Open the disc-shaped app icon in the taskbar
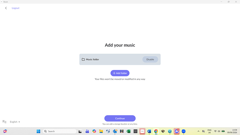Image resolution: width=240 pixels, height=135 pixels. pos(108,131)
